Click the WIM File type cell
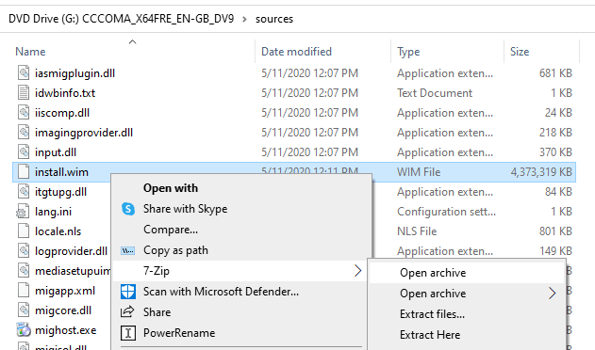Screen dimensions: 595x350 point(419,172)
